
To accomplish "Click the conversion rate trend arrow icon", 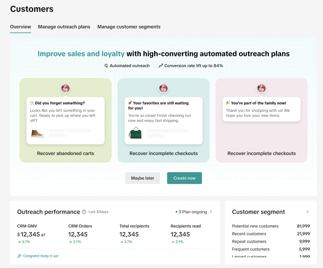I will coord(161,66).
